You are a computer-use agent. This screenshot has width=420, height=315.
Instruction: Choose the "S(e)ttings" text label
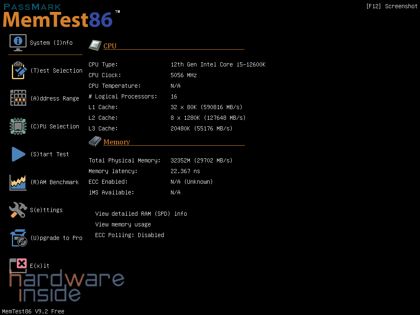[x=46, y=210]
